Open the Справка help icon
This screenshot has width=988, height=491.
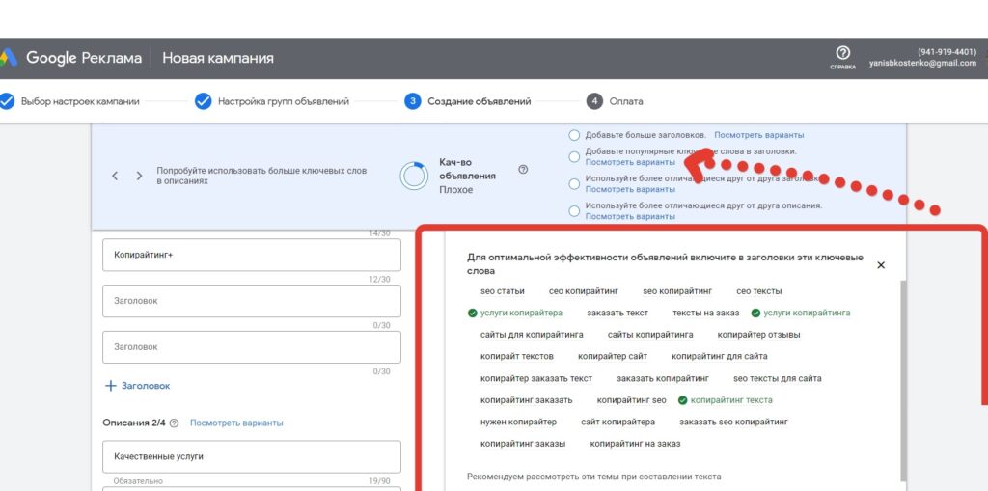(x=842, y=54)
